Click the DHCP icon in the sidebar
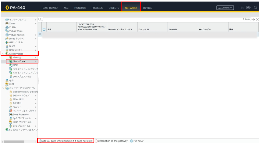Image resolution: width=259 pixels, height=144 pixels. coord(7,46)
